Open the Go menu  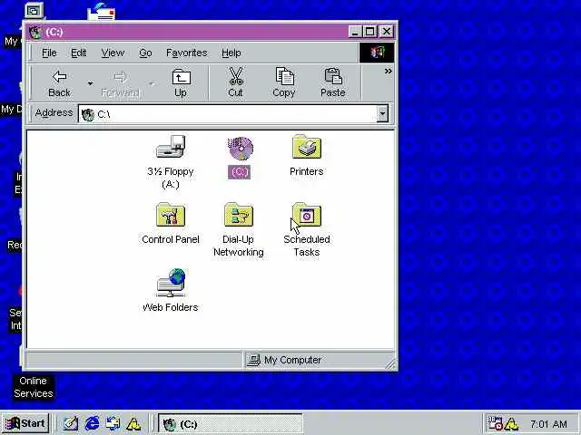(145, 53)
